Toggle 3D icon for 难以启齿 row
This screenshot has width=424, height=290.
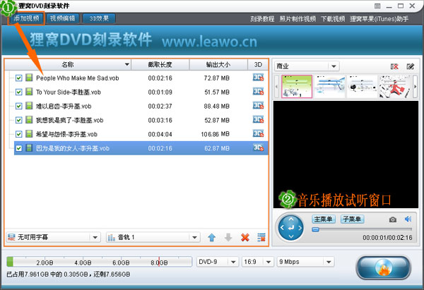[x=258, y=106]
